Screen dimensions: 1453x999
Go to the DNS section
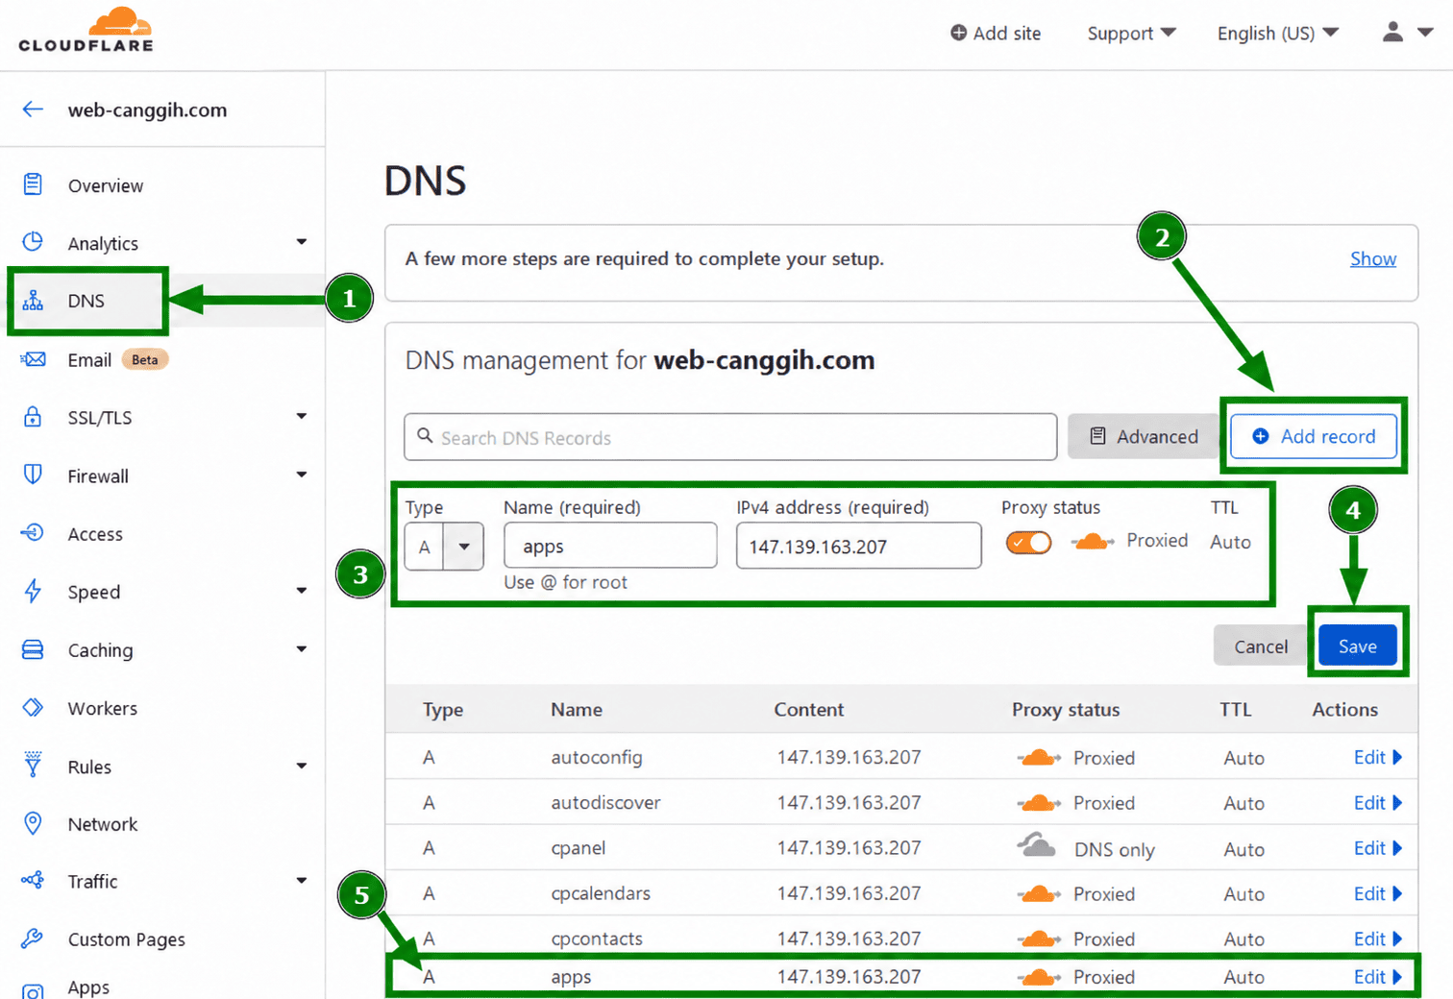tap(86, 301)
